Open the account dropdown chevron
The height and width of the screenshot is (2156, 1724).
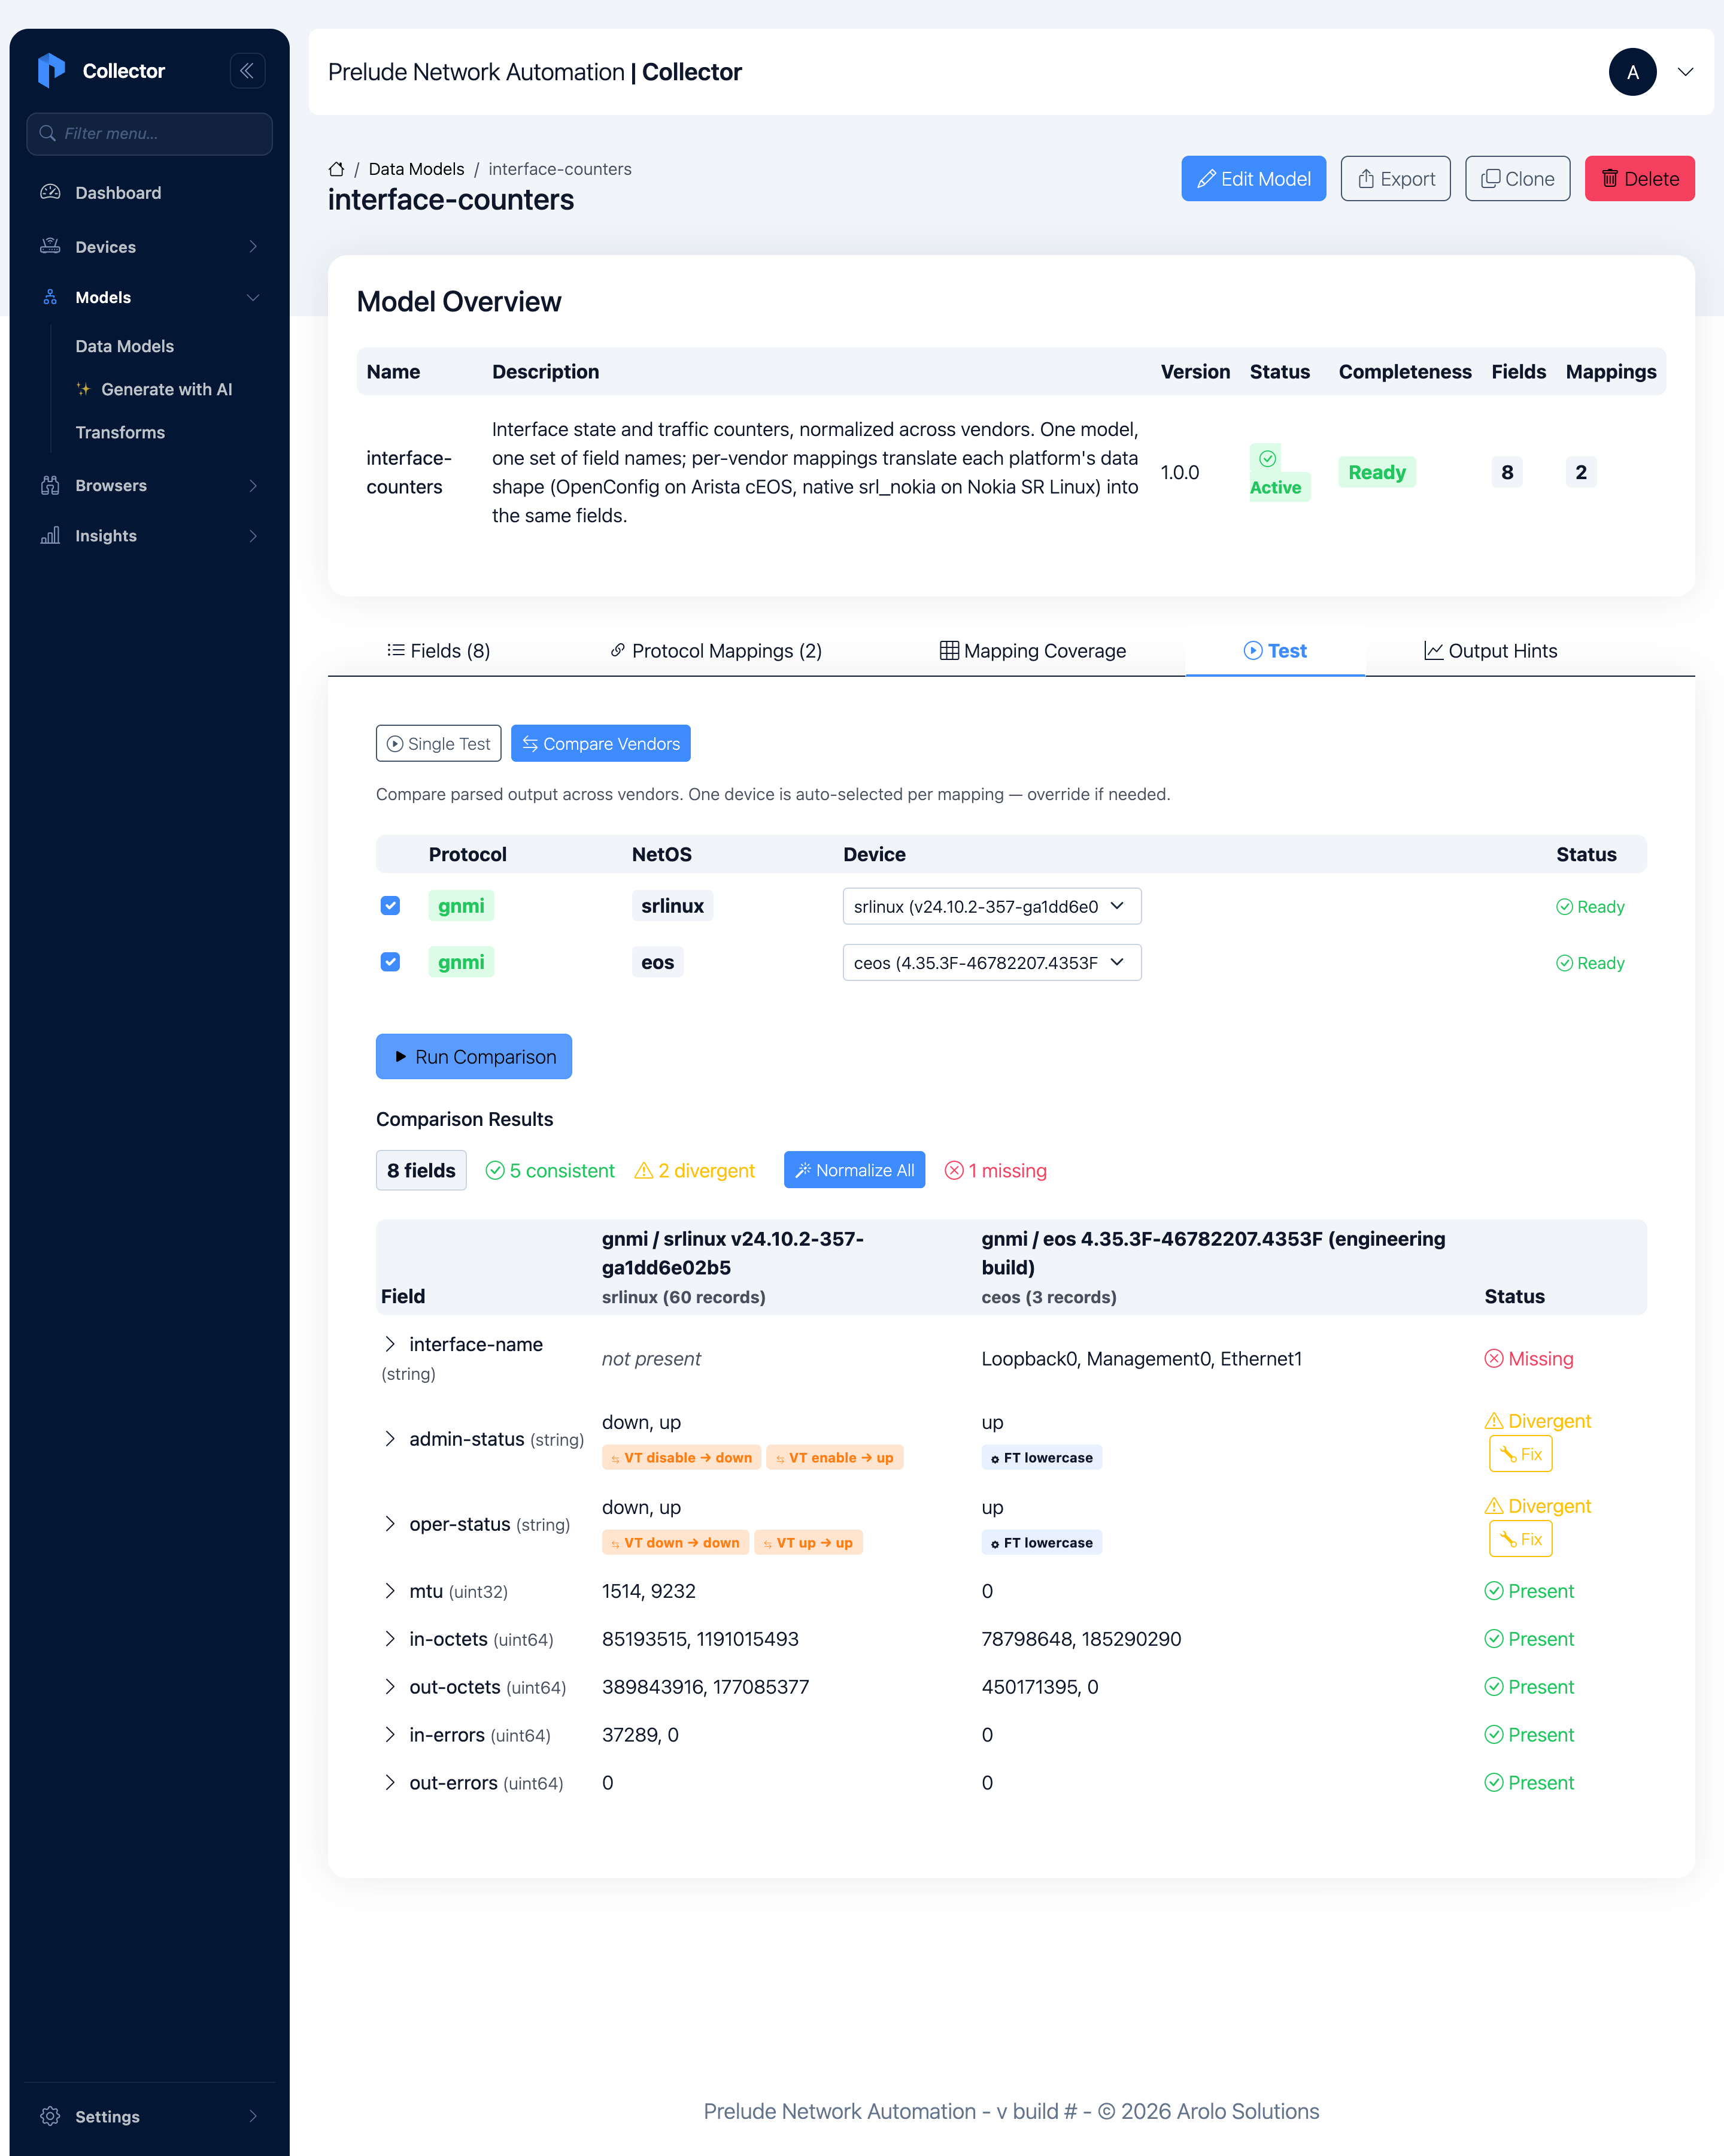1685,72
